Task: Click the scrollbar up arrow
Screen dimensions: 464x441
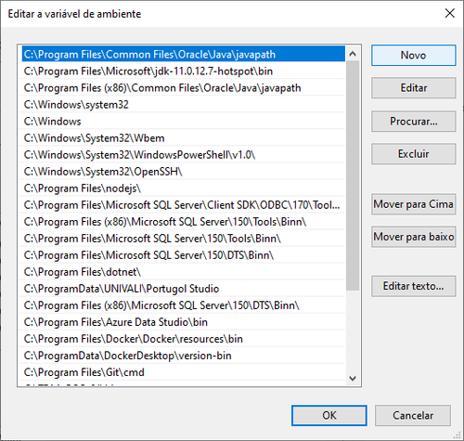Action: [x=353, y=54]
